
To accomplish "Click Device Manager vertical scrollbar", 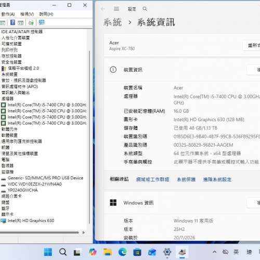I will pyautogui.click(x=89, y=137).
